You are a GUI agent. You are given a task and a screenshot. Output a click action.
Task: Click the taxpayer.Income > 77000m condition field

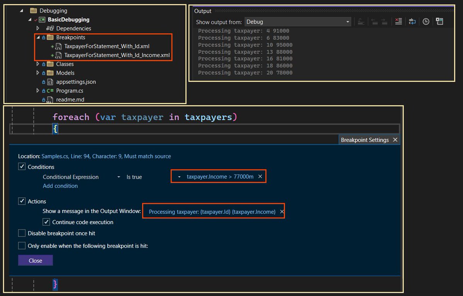coord(220,176)
